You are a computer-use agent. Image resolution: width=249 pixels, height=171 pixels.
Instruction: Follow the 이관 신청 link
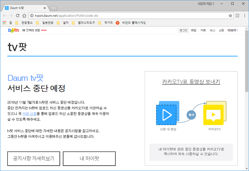point(30,114)
